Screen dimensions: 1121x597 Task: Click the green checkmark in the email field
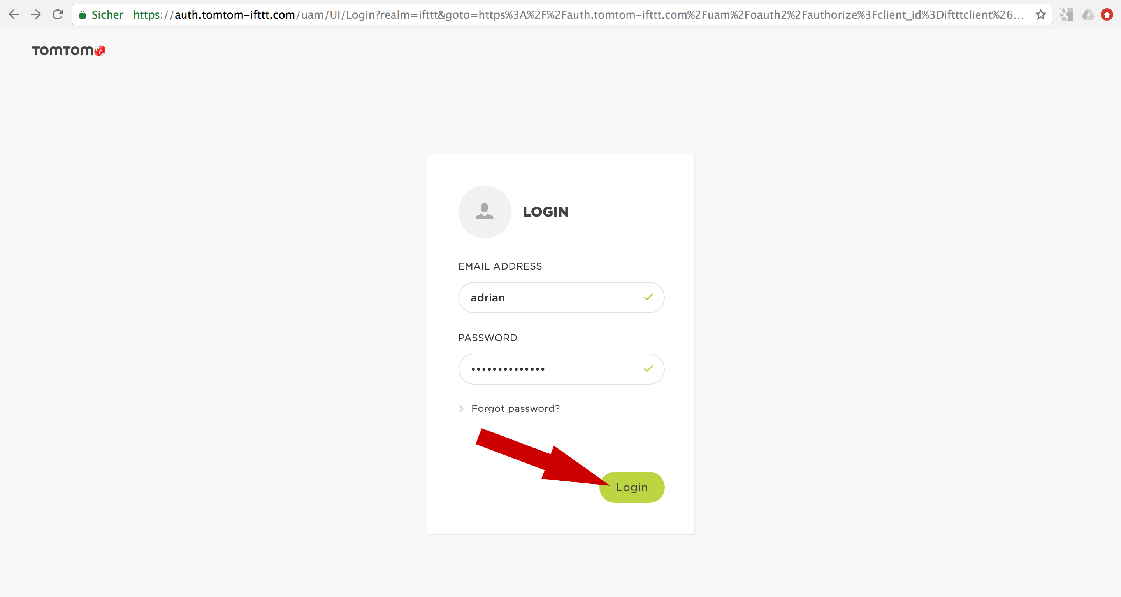tap(648, 298)
